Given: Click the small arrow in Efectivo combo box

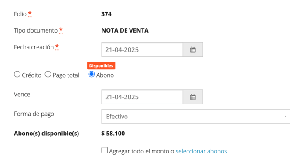Looking at the screenshot, I should pyautogui.click(x=285, y=117).
